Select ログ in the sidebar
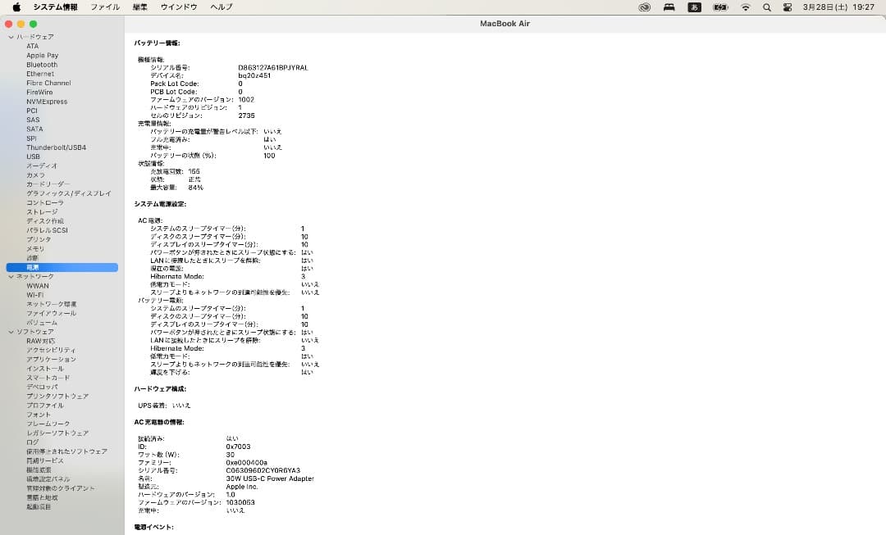Image resolution: width=886 pixels, height=535 pixels. tap(32, 442)
